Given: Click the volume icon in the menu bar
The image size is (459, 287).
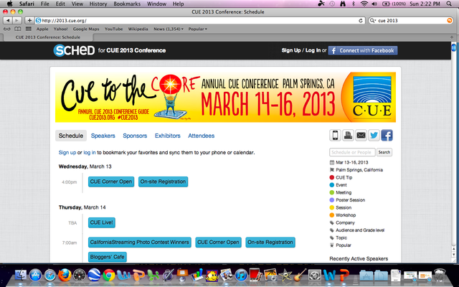Looking at the screenshot, I should point(374,4).
